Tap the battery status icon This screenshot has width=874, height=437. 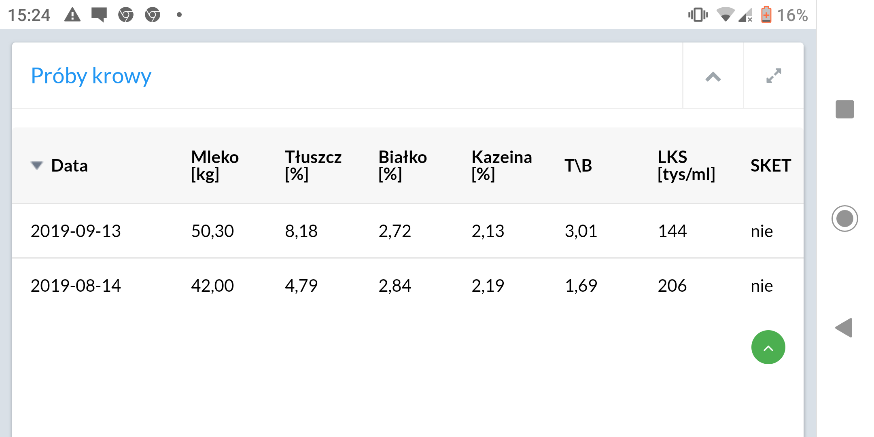(x=766, y=15)
